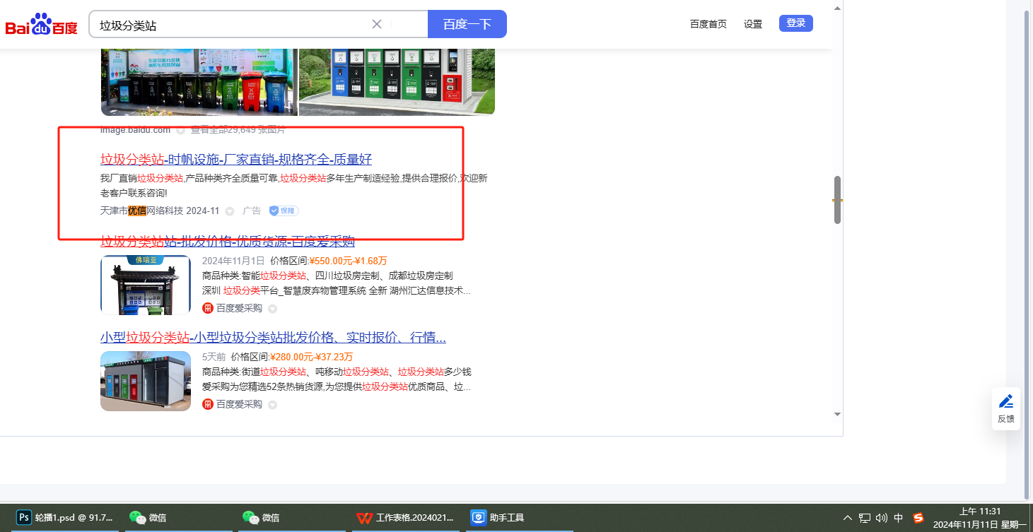Open 助手工具 from the taskbar
Image resolution: width=1033 pixels, height=532 pixels.
tap(498, 518)
